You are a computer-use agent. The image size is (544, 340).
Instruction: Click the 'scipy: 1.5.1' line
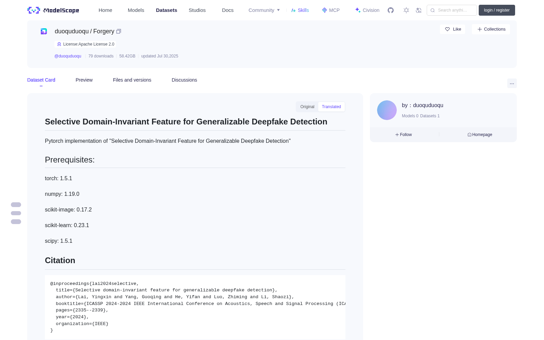click(x=58, y=241)
